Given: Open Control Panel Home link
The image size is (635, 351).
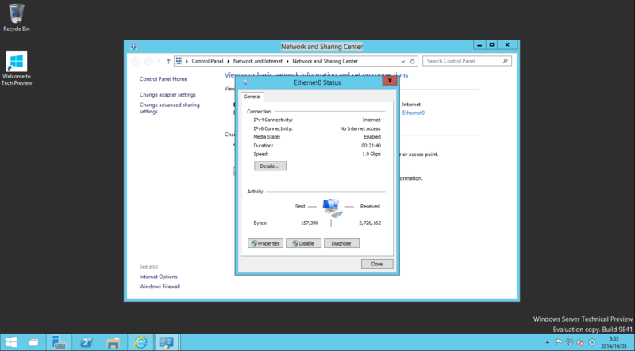Looking at the screenshot, I should (x=164, y=79).
